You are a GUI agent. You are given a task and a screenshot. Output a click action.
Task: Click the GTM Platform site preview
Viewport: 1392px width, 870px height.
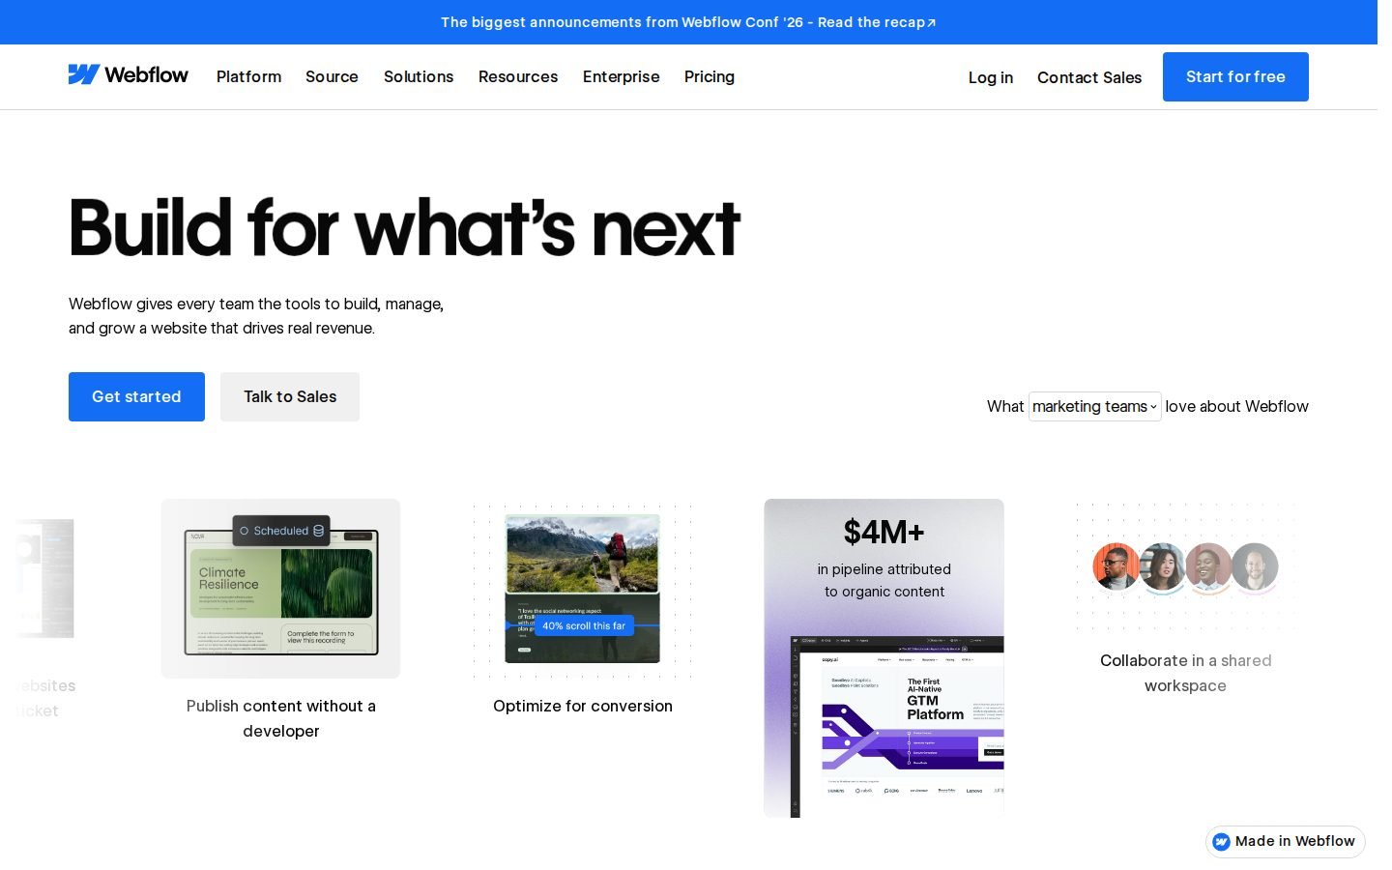click(898, 727)
